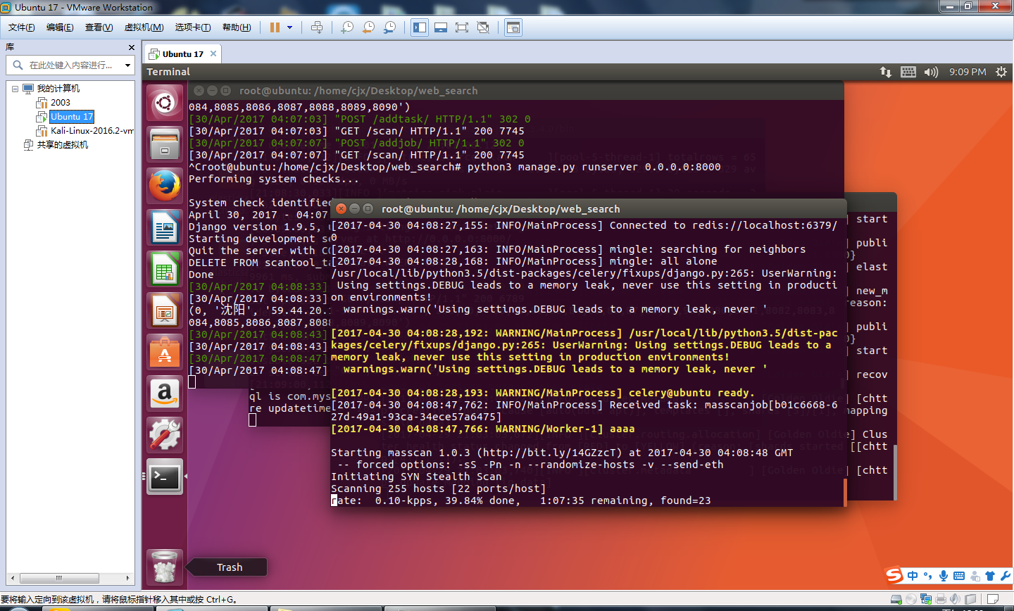
Task: Click the front terminal's vertical scrollbar
Action: [844, 491]
